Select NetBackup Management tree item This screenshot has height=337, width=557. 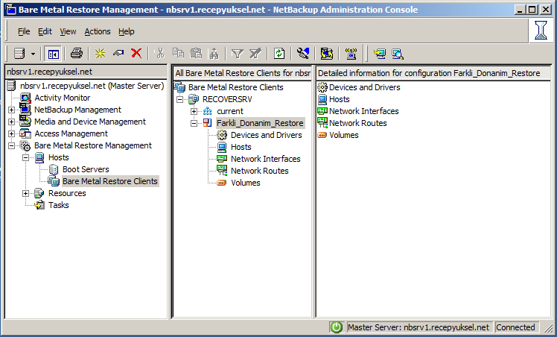point(77,110)
